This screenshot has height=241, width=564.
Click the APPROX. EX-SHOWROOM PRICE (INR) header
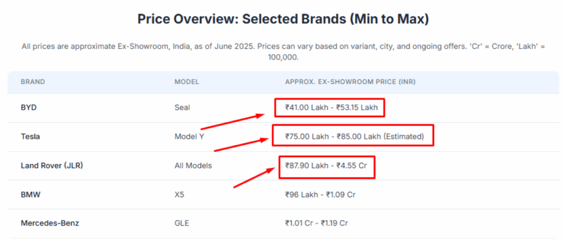350,82
